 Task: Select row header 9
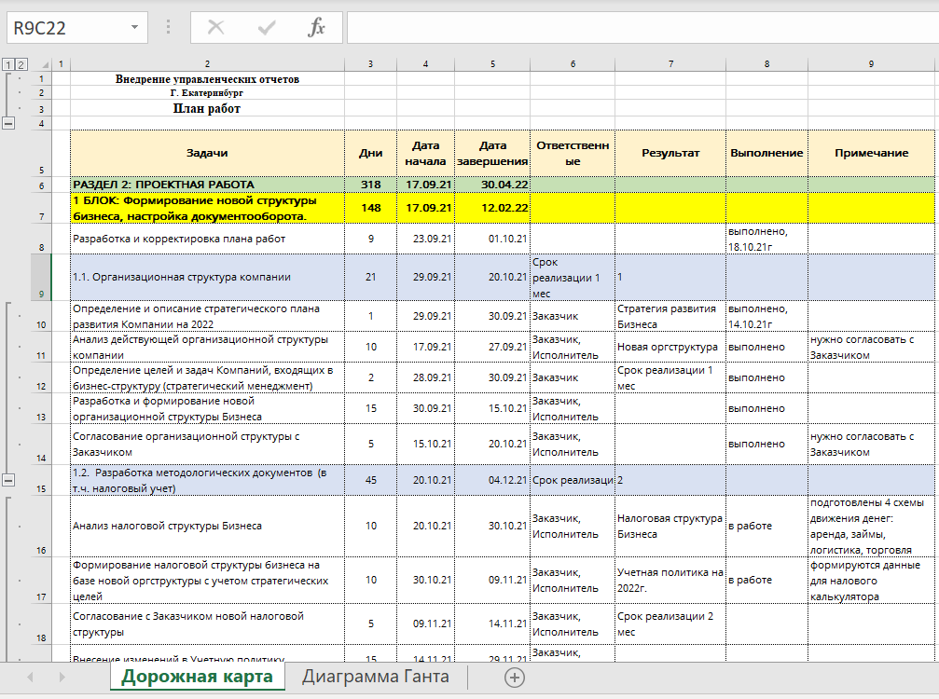(41, 277)
